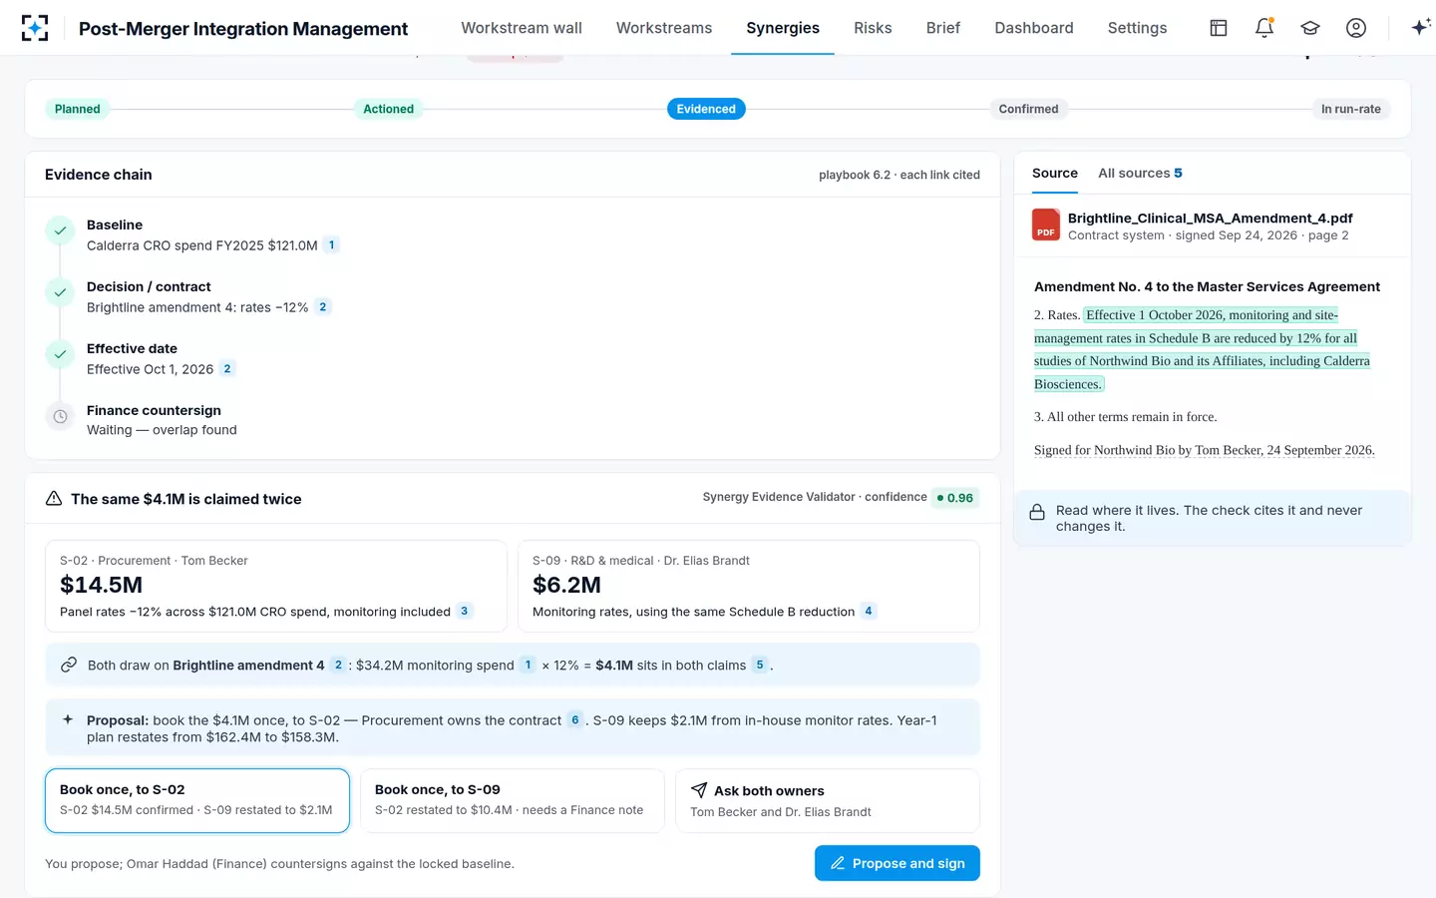Switch to the Workstream wall tab
The image size is (1436, 898).
tap(522, 28)
